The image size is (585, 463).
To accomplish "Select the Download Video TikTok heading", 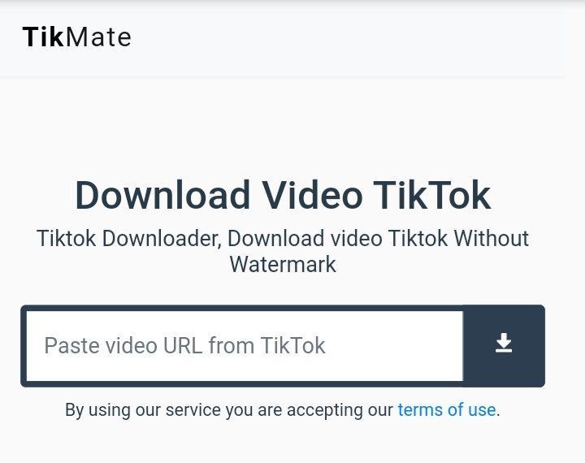I will [x=283, y=195].
